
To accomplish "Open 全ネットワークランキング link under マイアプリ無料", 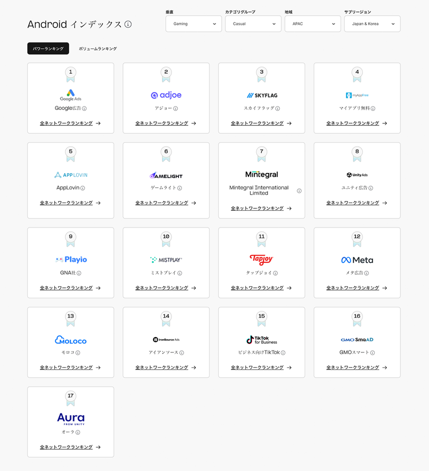I will coord(356,123).
